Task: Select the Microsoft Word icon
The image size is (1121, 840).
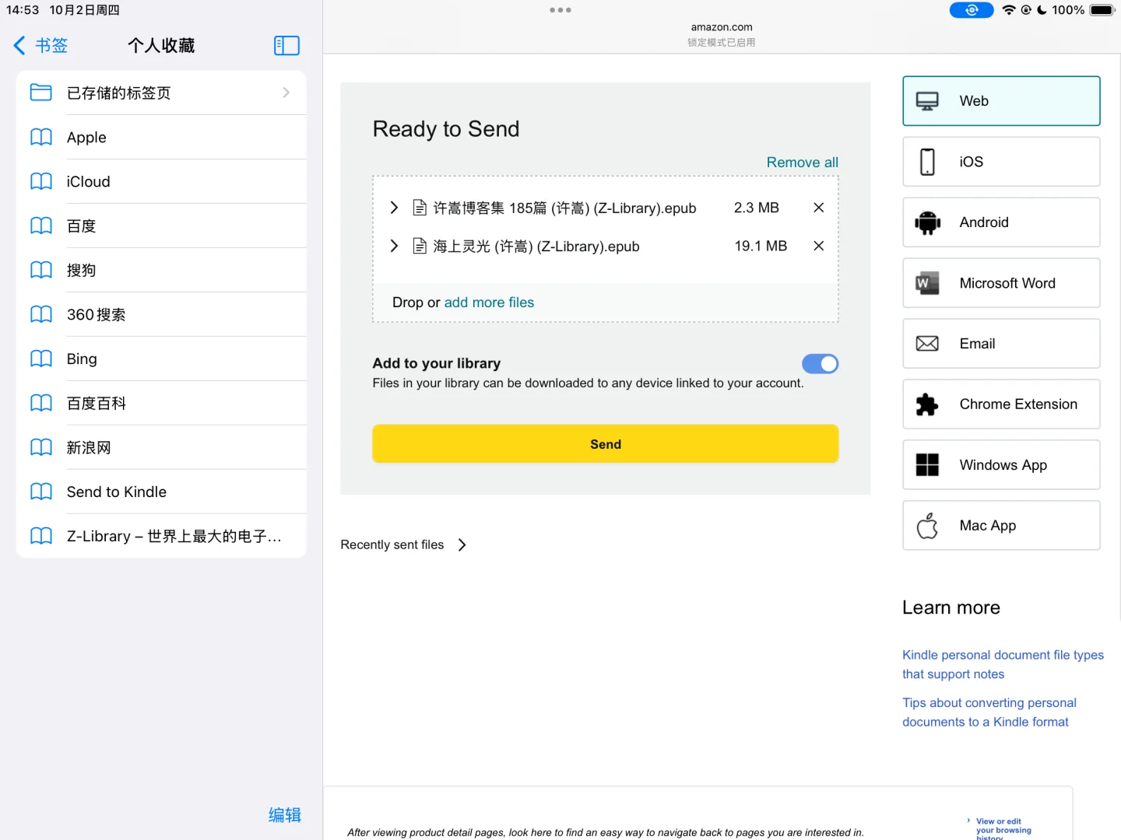Action: [927, 283]
